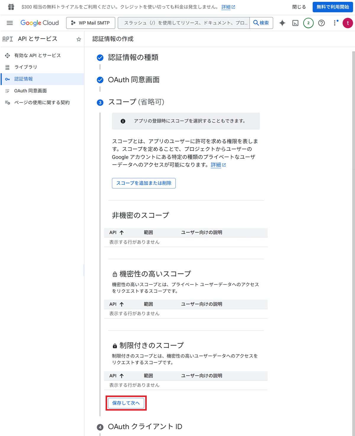This screenshot has width=355, height=436.
Task: Expand the OAuth 同意画面 step
Action: click(x=134, y=80)
